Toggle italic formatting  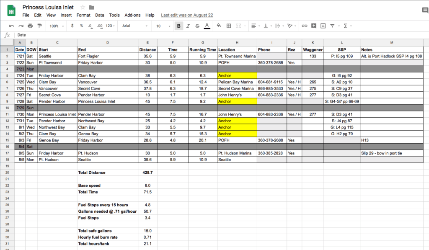188,26
